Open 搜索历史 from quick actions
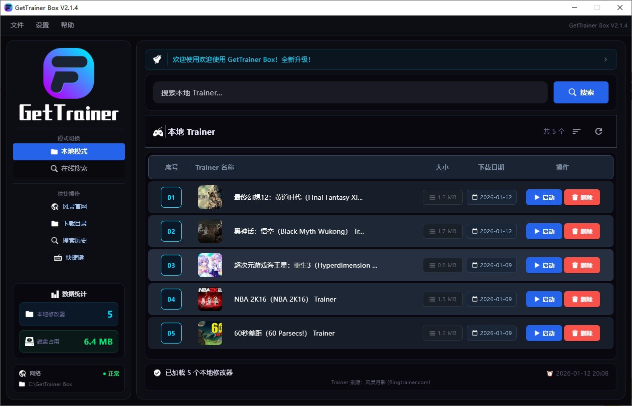 [x=69, y=241]
